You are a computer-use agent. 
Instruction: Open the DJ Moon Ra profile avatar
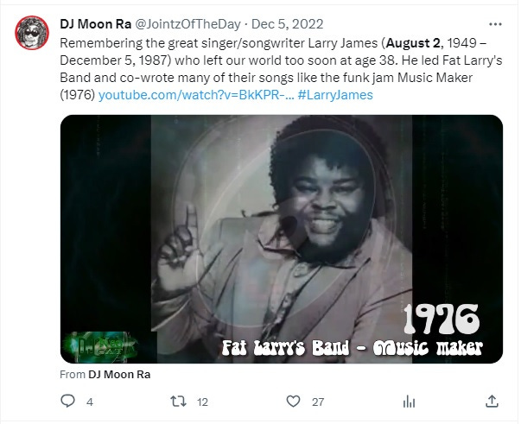(32, 33)
